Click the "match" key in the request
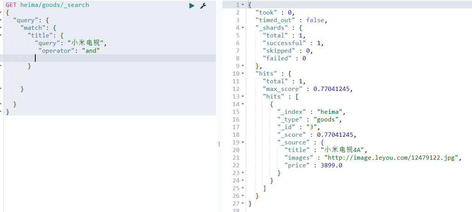The width and height of the screenshot is (472, 212). (x=35, y=28)
